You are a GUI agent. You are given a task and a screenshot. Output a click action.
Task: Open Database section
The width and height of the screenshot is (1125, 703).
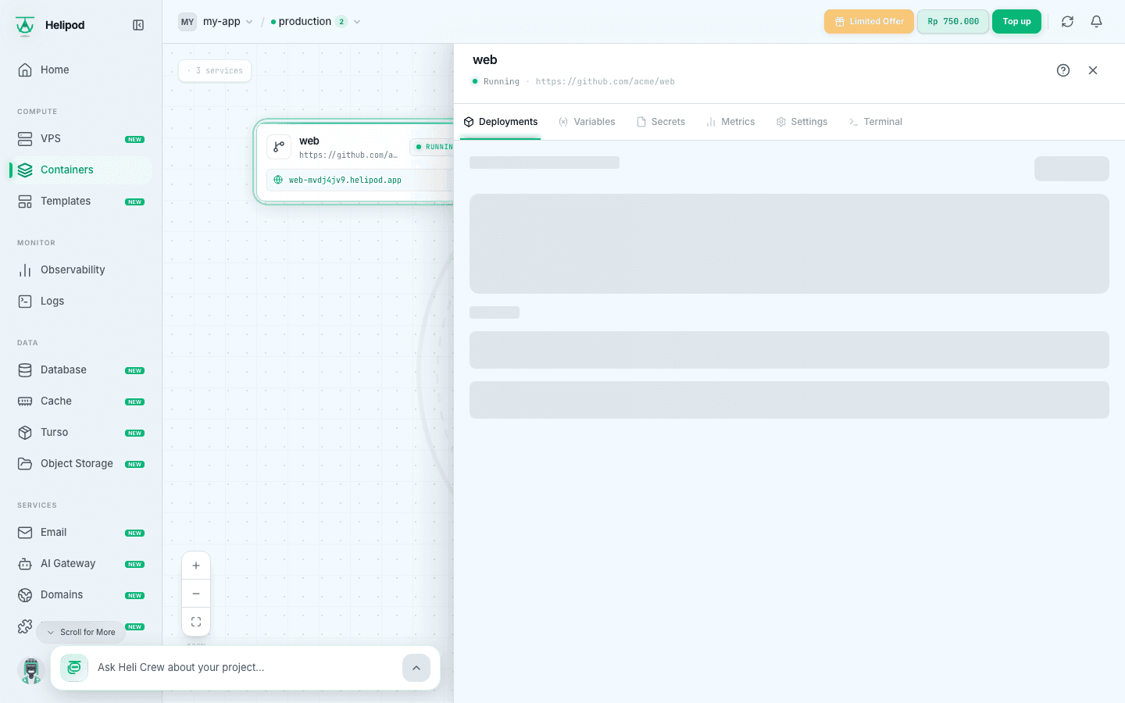[x=80, y=369]
